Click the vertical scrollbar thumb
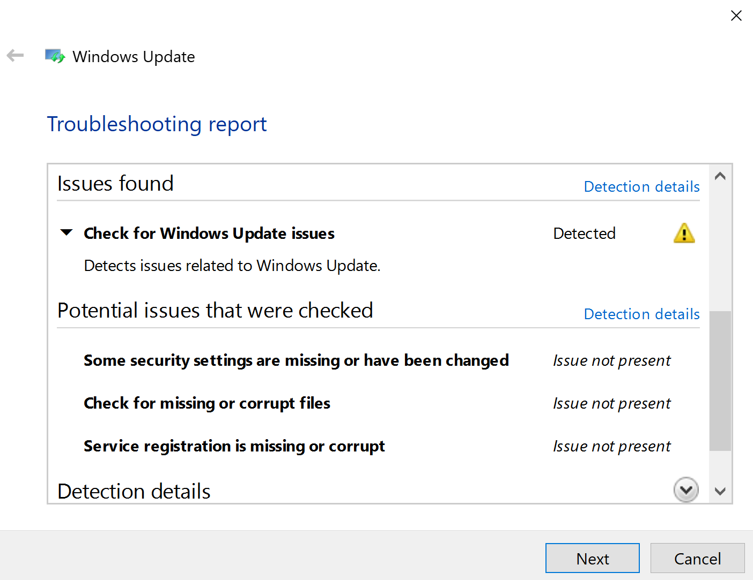The image size is (753, 580). point(720,381)
